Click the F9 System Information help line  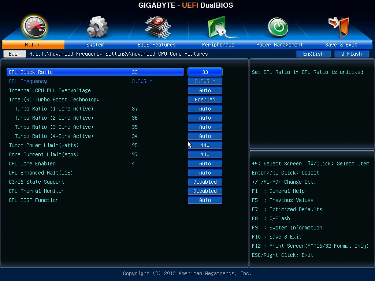point(287,228)
